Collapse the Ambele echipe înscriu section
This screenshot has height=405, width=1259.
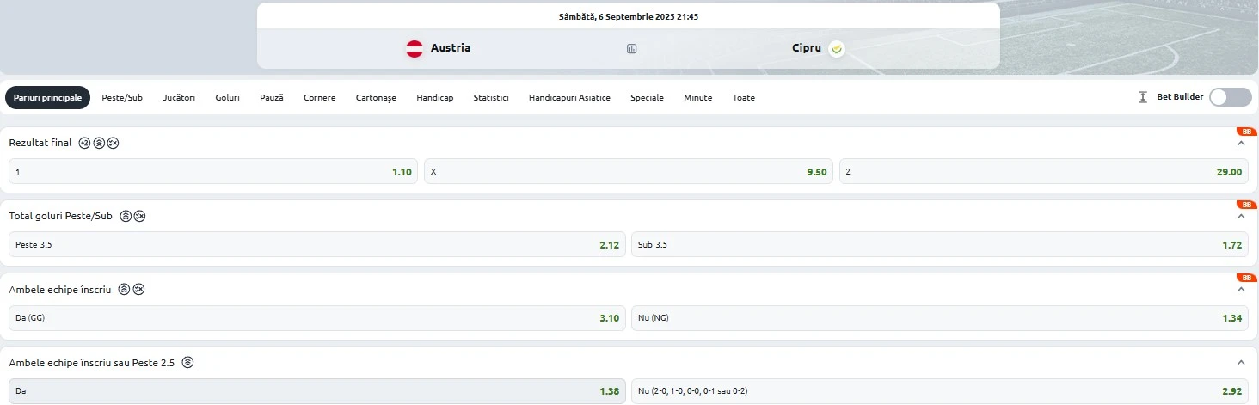pos(1240,289)
